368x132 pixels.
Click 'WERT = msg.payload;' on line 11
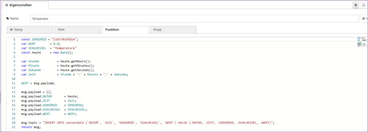click(x=38, y=83)
